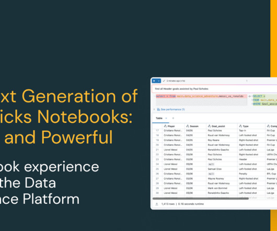277x231 pixels.
Task: Sort by the Goal_assist column header
Action: click(218, 126)
